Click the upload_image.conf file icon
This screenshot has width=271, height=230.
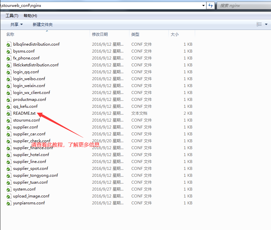(x=9, y=196)
